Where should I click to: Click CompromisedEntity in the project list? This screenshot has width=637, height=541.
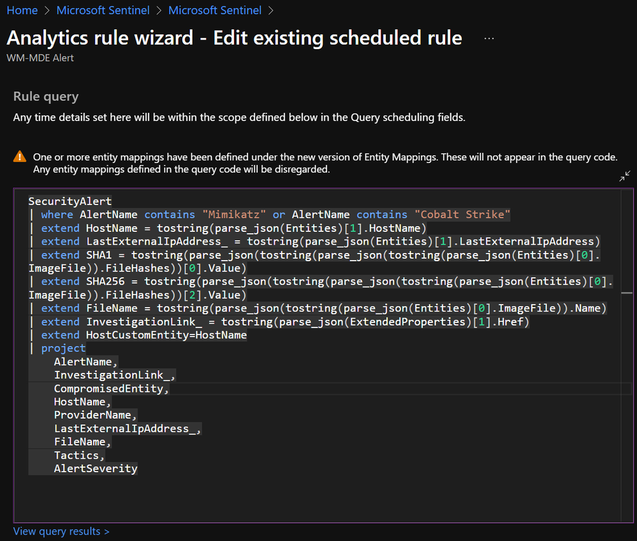click(x=108, y=389)
